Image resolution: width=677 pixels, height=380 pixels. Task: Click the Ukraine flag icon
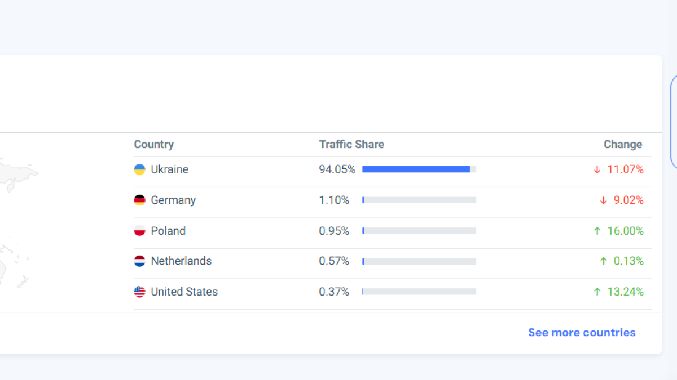139,169
